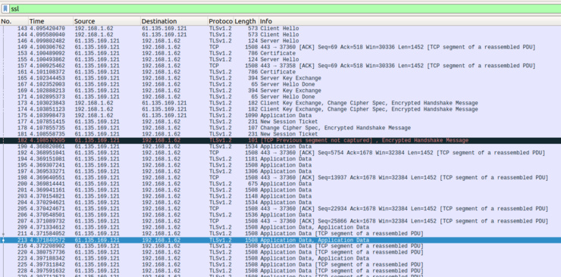
Task: Sort by the Destination column header
Action: click(174, 21)
